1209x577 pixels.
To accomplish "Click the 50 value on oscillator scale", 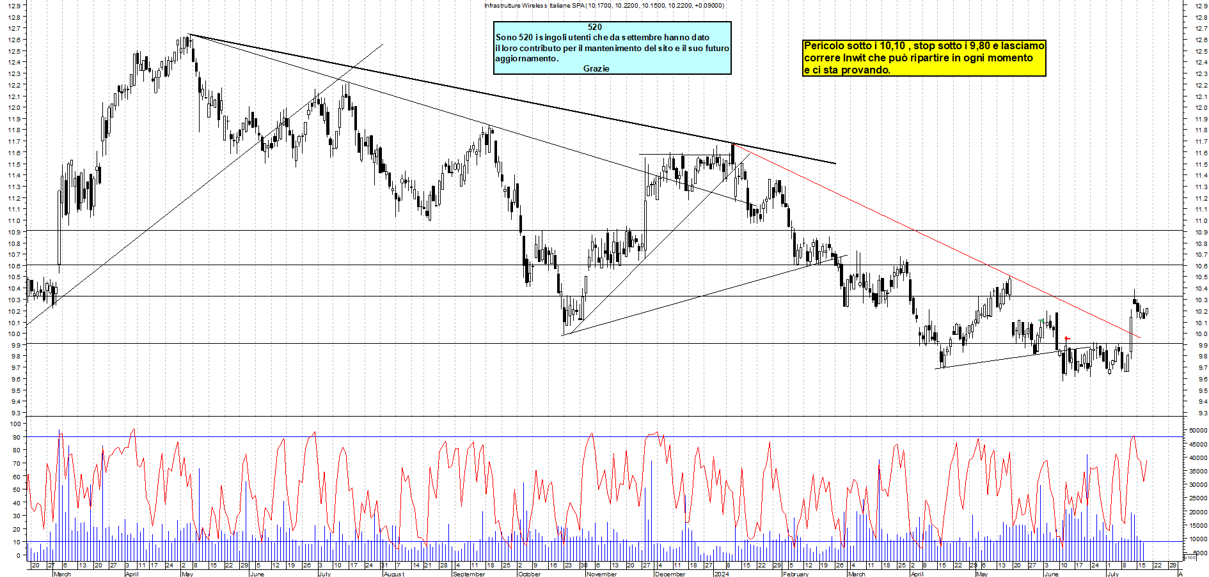I will (17, 489).
